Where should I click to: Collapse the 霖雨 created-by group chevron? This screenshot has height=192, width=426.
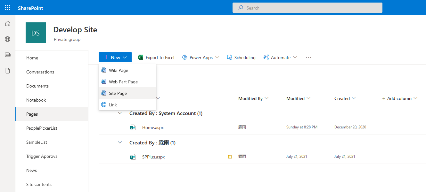pyautogui.click(x=120, y=142)
